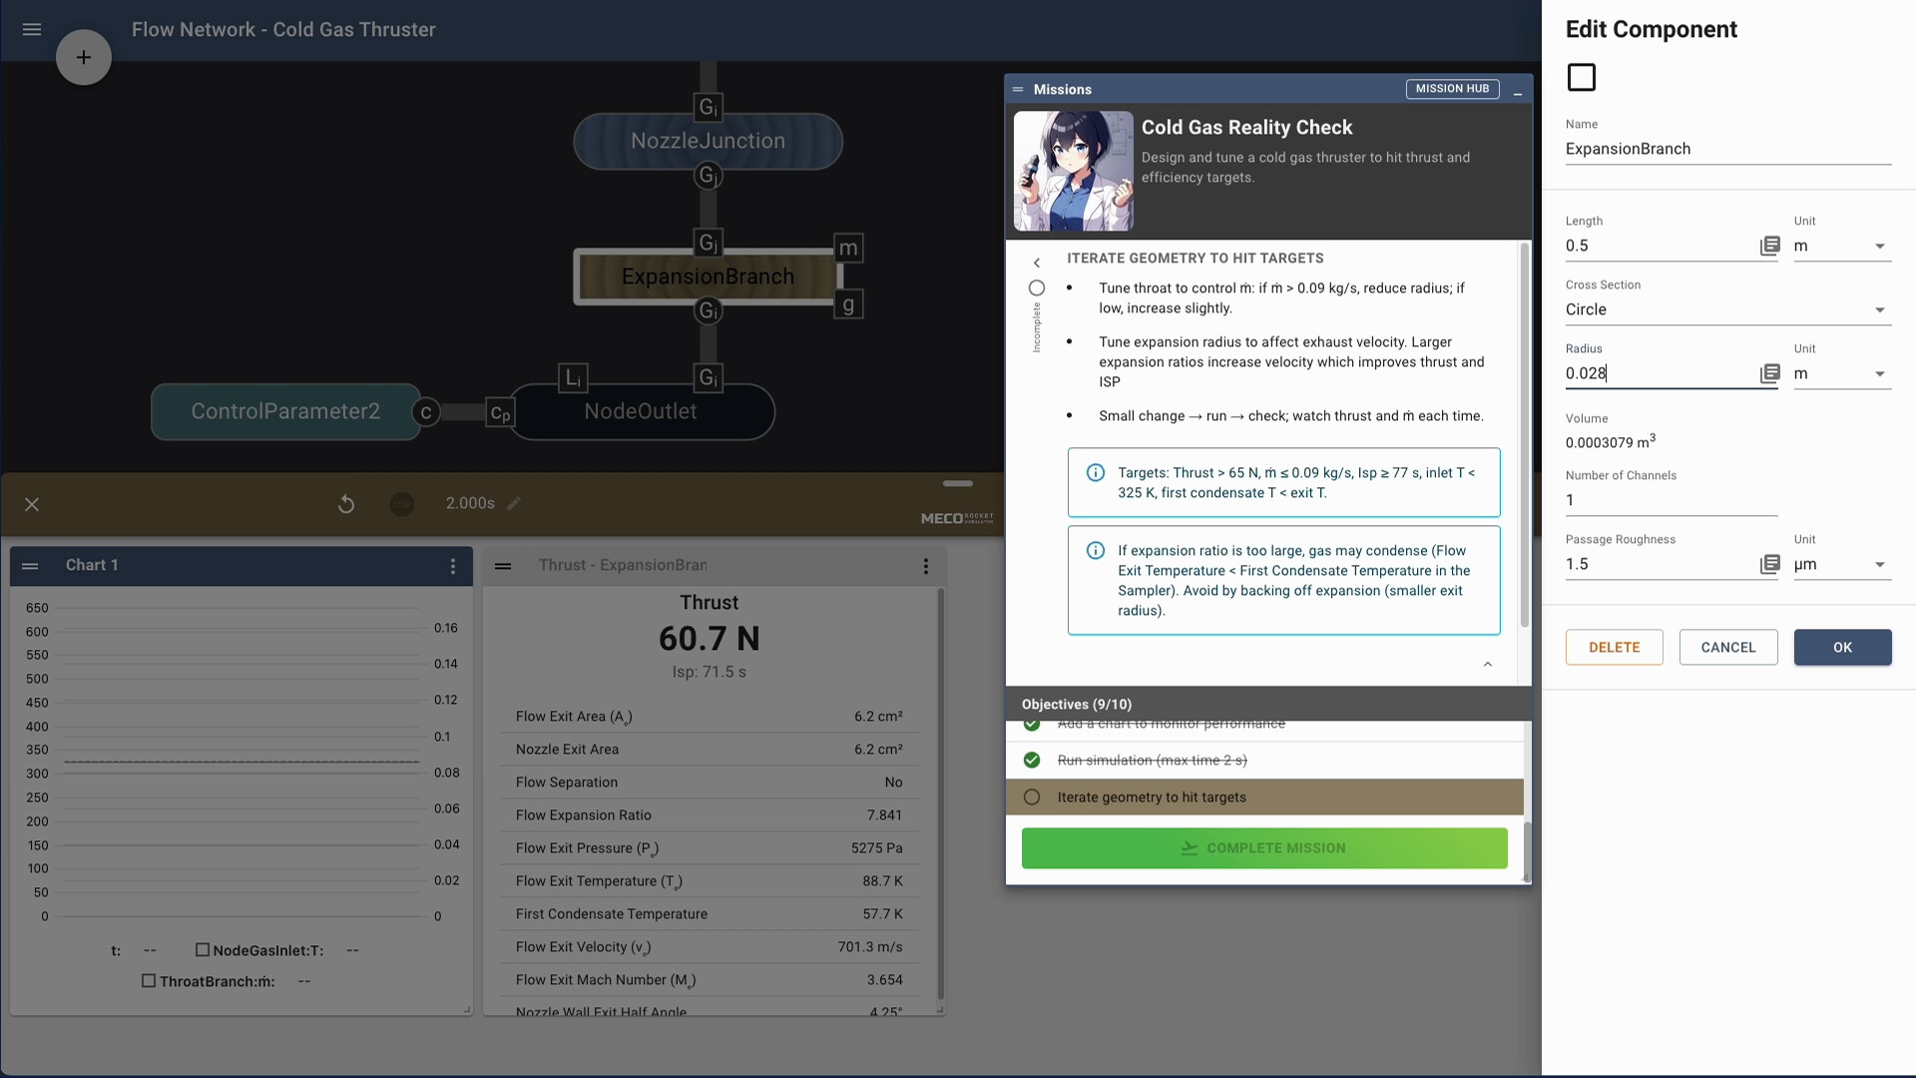The image size is (1916, 1078).
Task: Toggle the checkbox in Edit Component header
Action: pyautogui.click(x=1582, y=77)
